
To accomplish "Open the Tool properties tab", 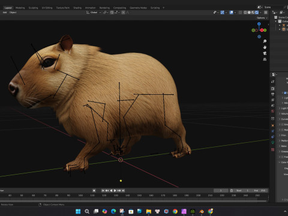I will pyautogui.click(x=273, y=82).
